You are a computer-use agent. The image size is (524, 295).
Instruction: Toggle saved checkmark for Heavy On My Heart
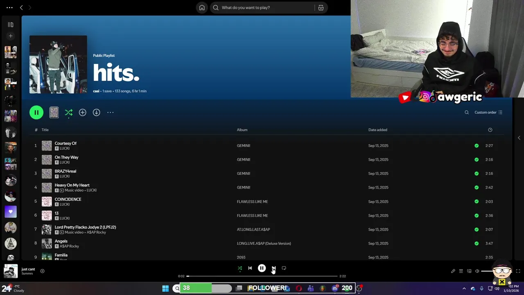pyautogui.click(x=477, y=188)
